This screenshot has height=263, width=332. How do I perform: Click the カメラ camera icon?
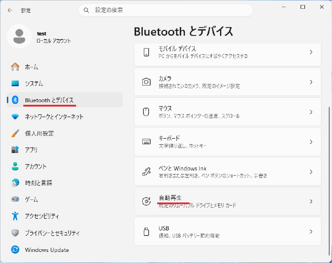pos(146,82)
